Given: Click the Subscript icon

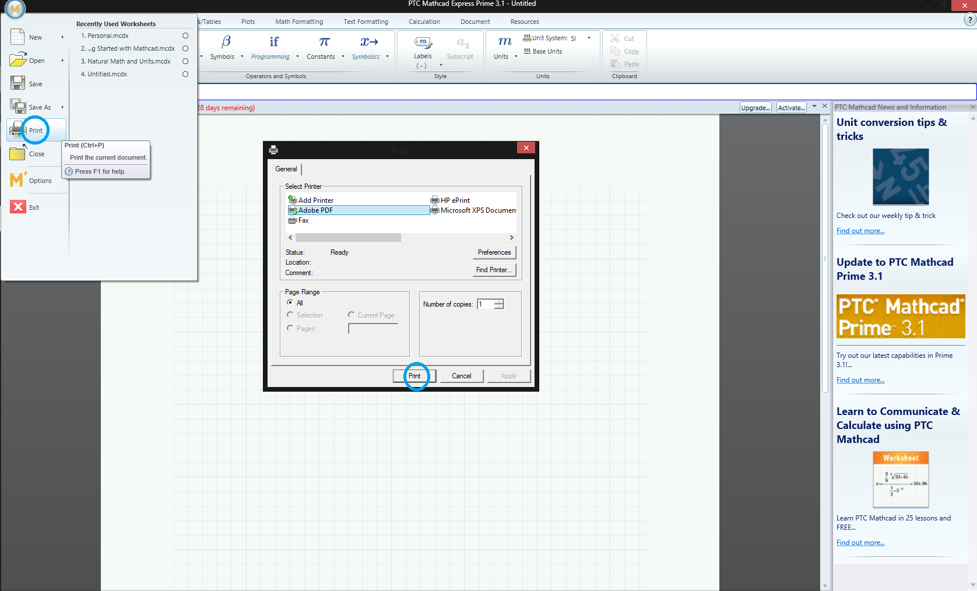Looking at the screenshot, I should 463,42.
